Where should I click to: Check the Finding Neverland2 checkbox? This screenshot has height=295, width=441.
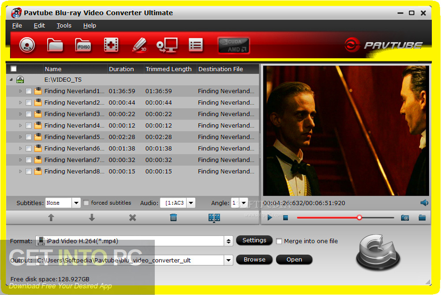28,103
